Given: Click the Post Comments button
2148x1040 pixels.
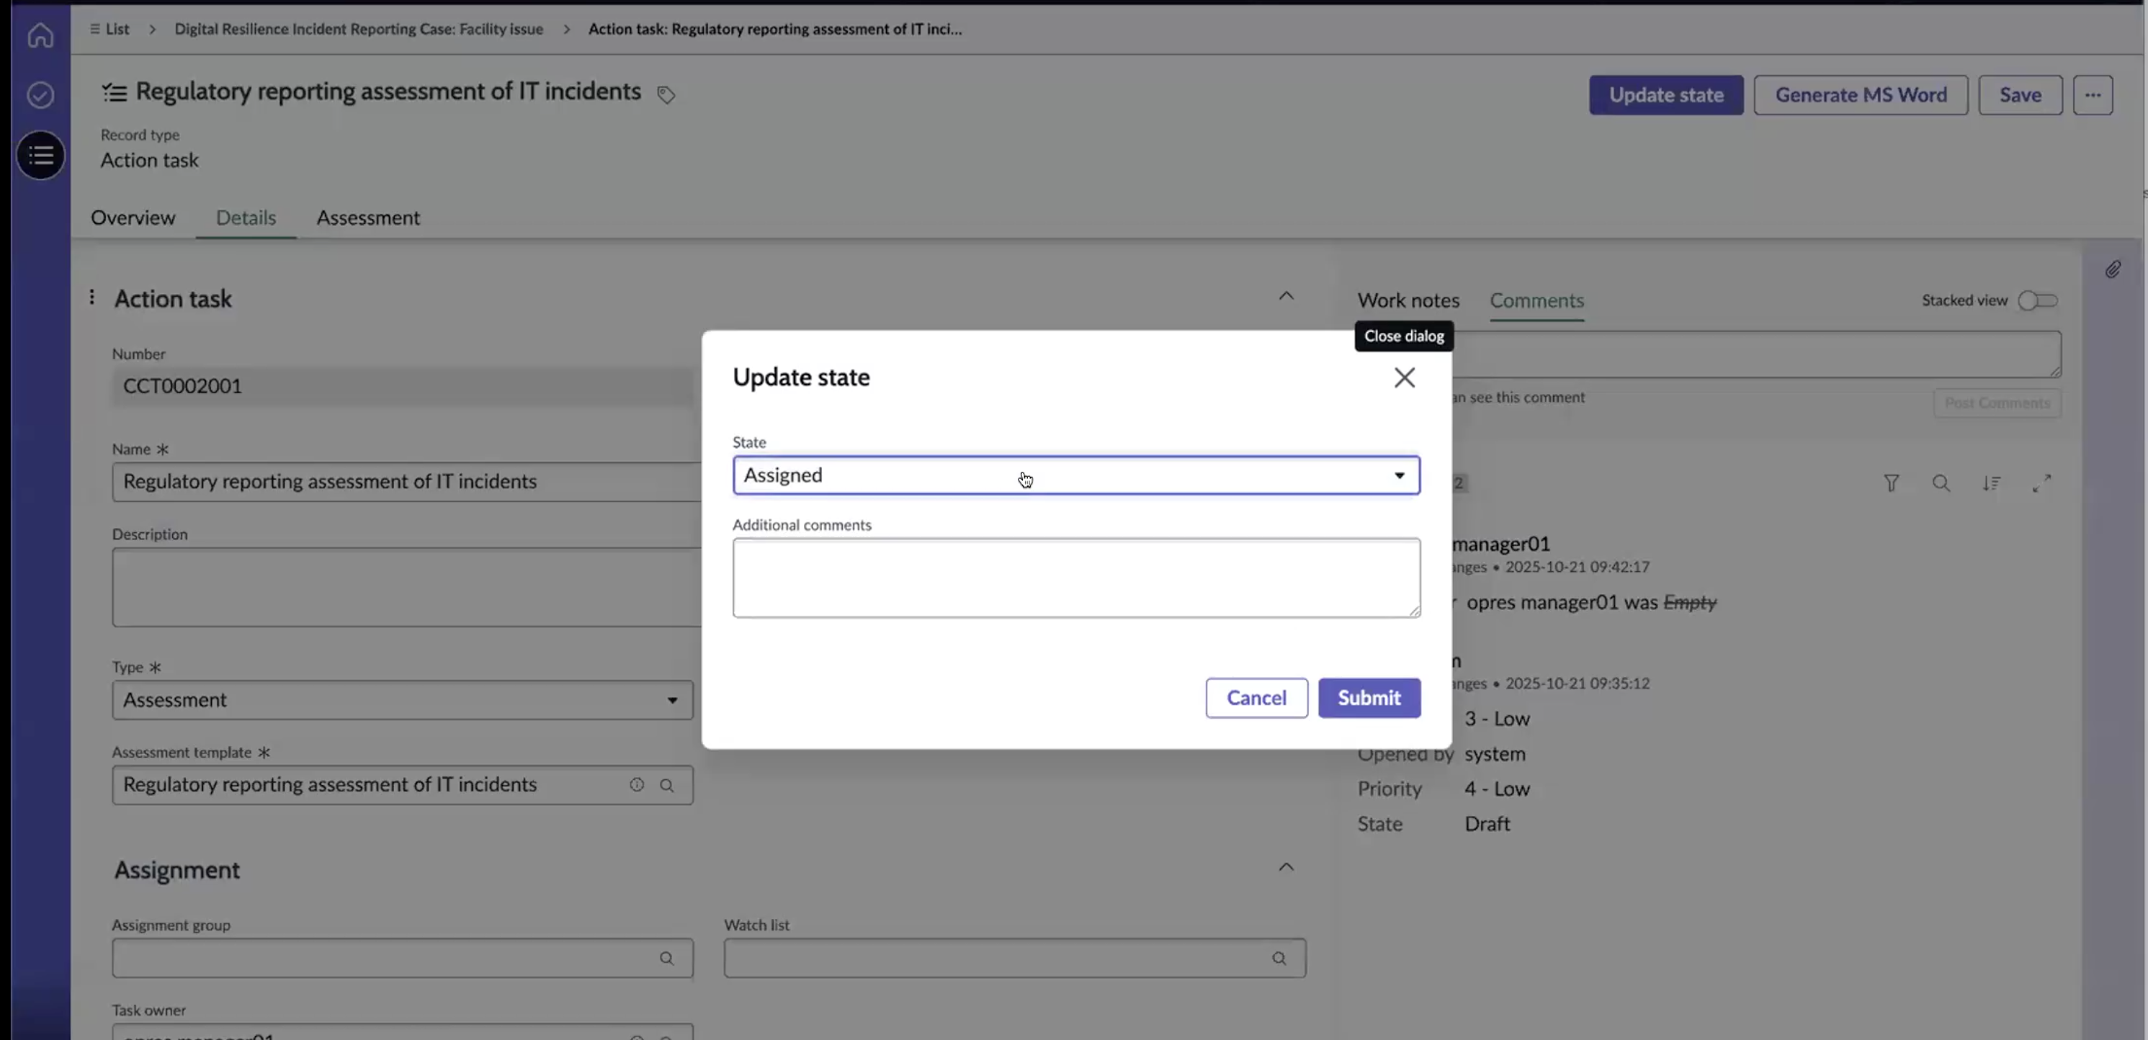Looking at the screenshot, I should [1997, 403].
